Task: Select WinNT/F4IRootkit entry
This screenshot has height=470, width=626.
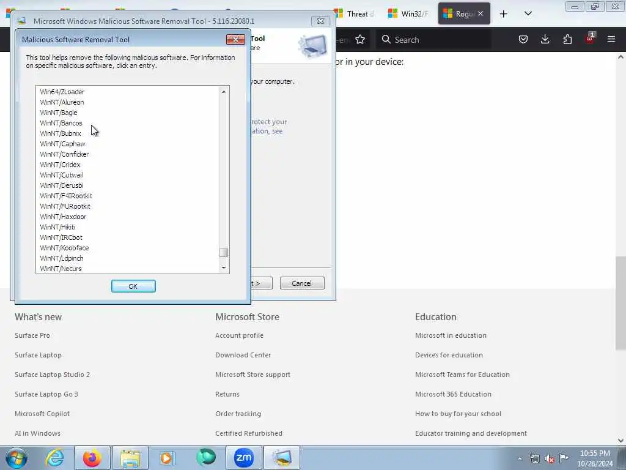Action: tap(66, 196)
